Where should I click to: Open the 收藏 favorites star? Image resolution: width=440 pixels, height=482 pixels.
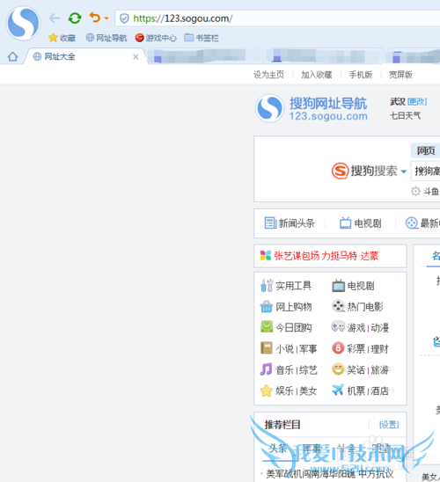[x=62, y=38]
